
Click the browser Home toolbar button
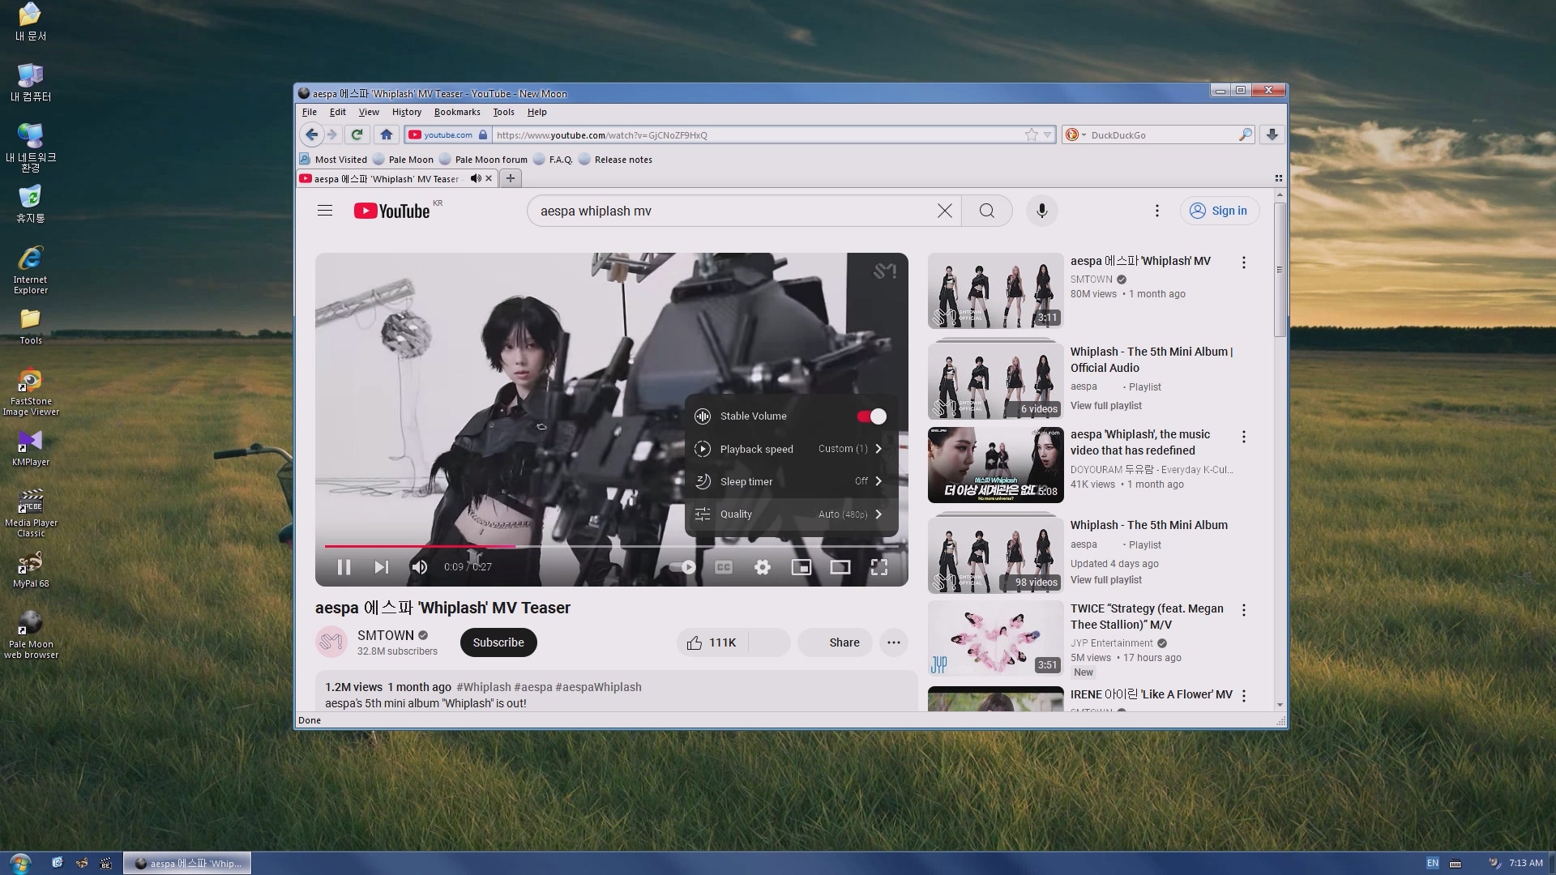tap(386, 134)
